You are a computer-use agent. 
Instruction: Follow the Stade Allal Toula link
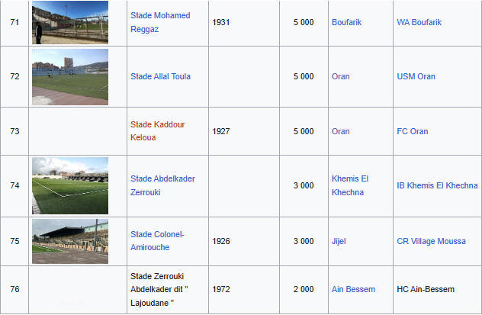click(160, 76)
